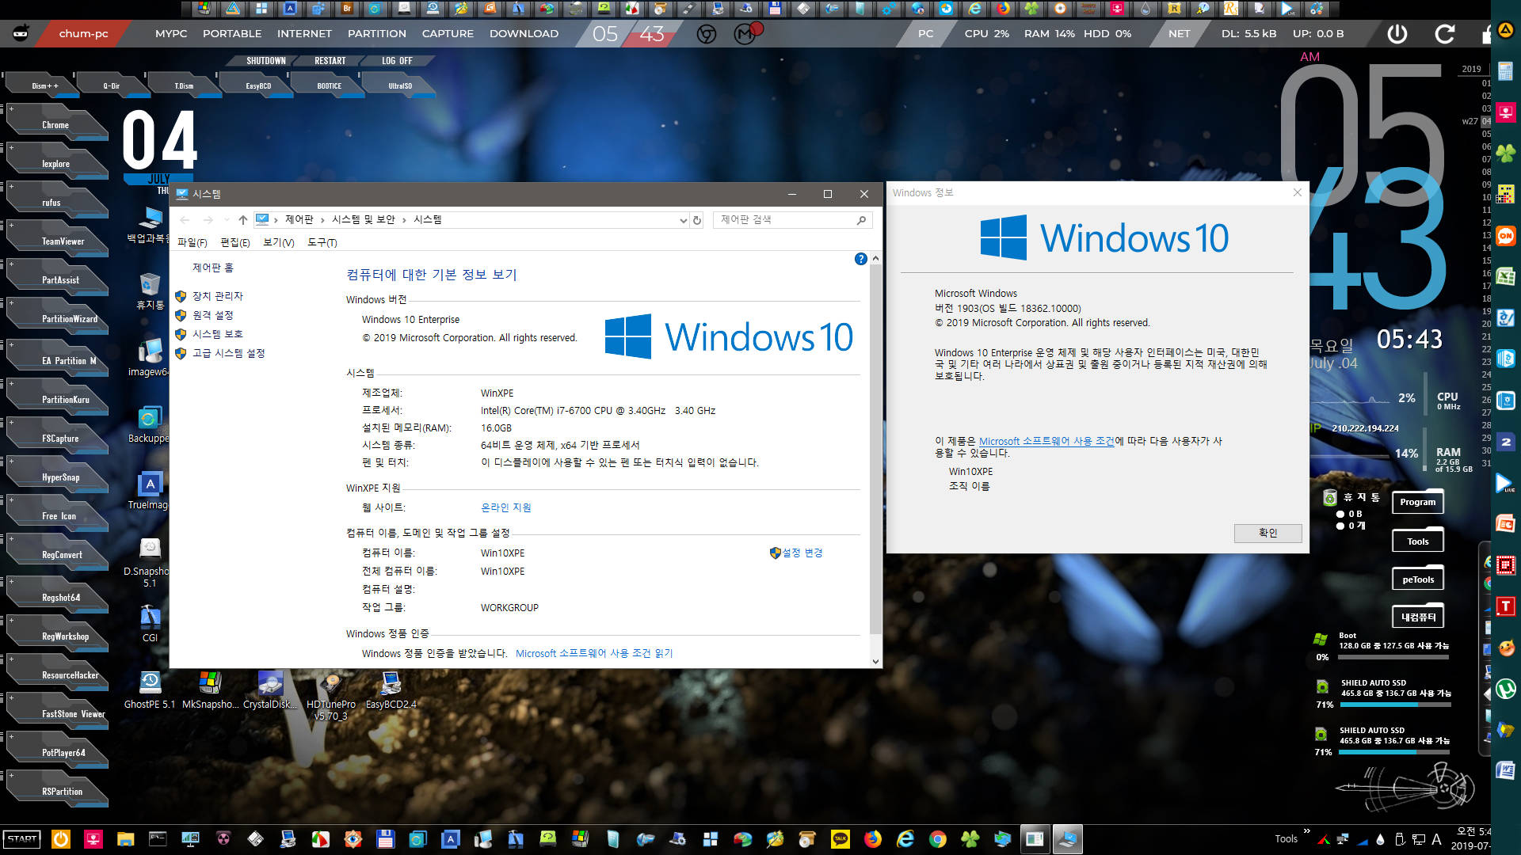Screen dimensions: 1521x855
Task: Open the KakaoTalk icon on the taskbar
Action: point(841,839)
